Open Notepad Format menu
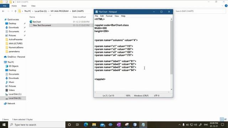228x128 pixels. coord(109,16)
